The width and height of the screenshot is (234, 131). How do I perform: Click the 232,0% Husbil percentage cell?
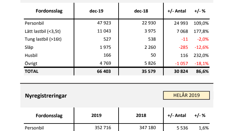click(x=202, y=55)
